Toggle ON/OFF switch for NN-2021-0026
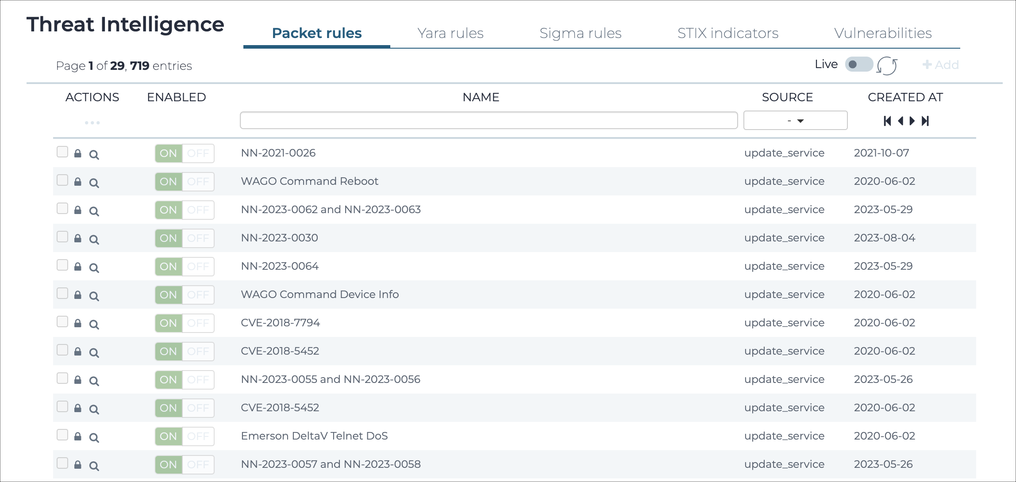Viewport: 1016px width, 482px height. tap(185, 153)
